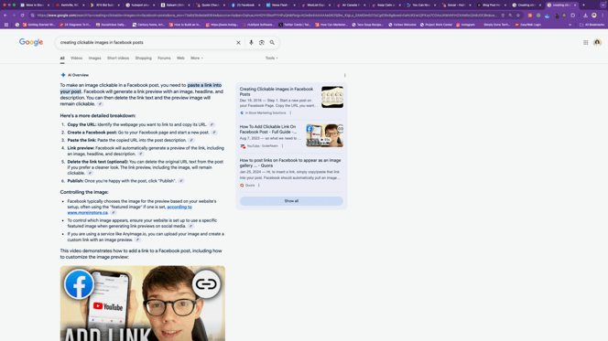Viewport: 608px width, 341px height.
Task: Click the zoom magnifier in the address bar
Action: [510, 16]
